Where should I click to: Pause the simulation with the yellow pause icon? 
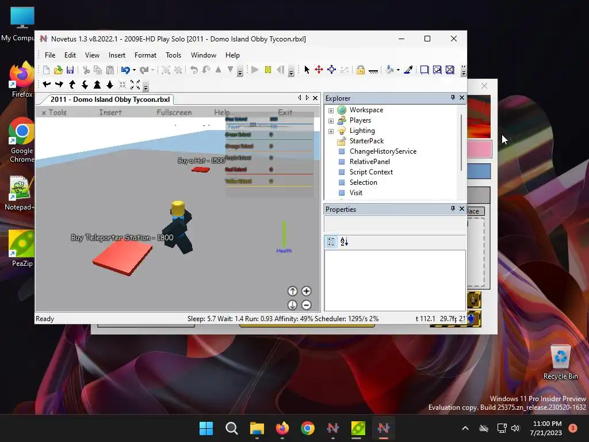[268, 70]
